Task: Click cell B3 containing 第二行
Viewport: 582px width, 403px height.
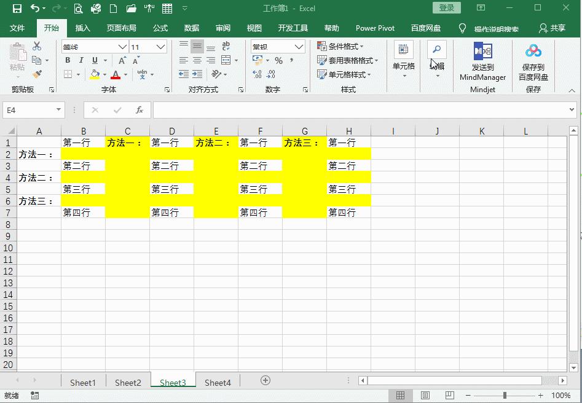Action: [x=83, y=165]
